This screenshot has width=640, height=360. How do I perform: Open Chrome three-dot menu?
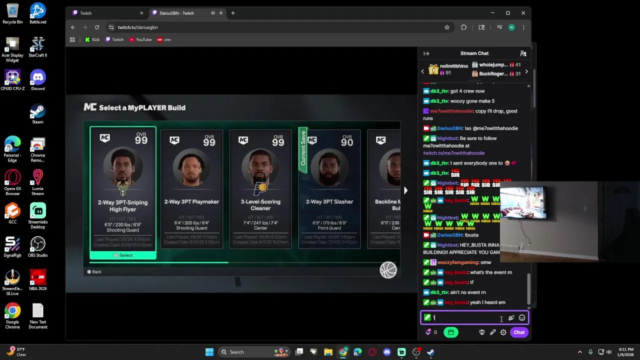pos(523,27)
